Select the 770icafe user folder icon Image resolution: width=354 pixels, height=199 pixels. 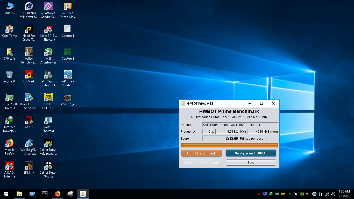click(x=10, y=54)
